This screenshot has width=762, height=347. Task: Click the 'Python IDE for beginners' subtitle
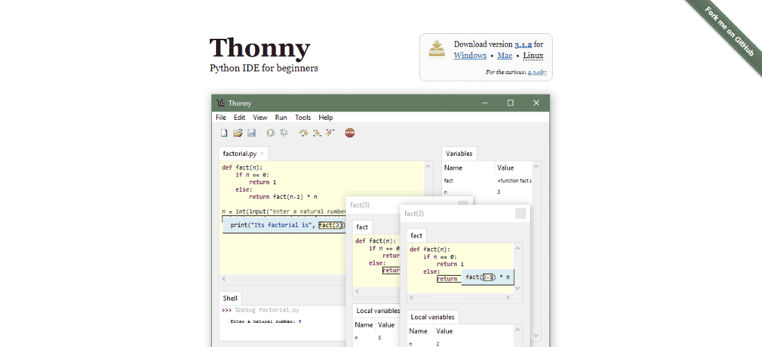[264, 68]
